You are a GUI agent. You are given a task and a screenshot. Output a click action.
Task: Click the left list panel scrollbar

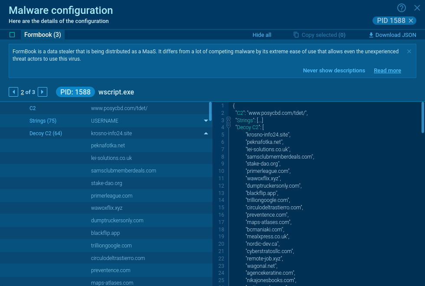coord(210,111)
